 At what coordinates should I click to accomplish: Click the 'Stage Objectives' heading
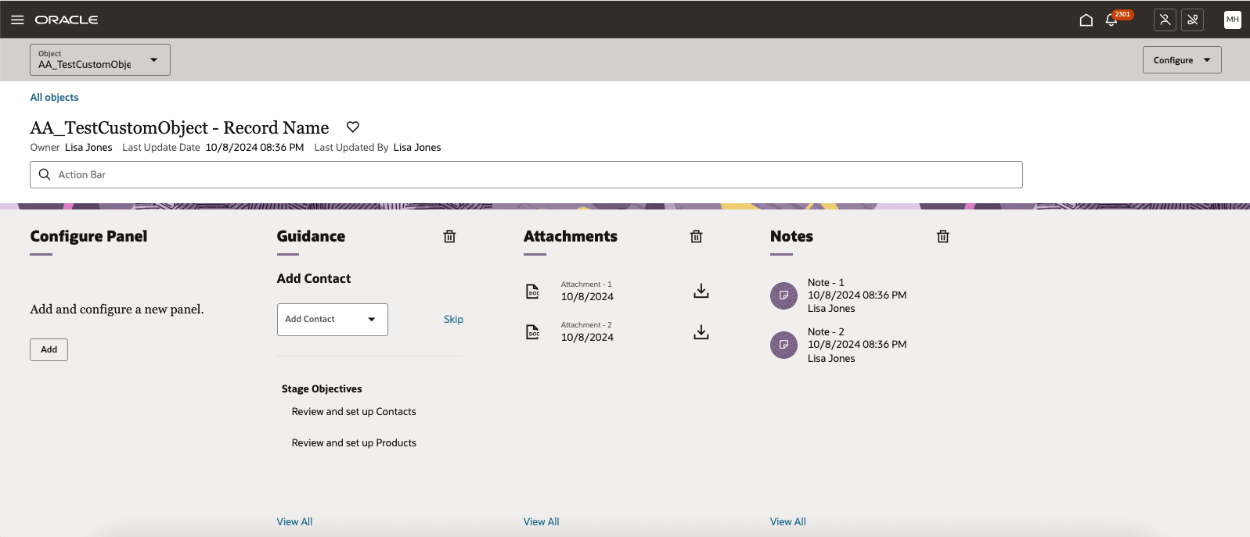pyautogui.click(x=322, y=388)
